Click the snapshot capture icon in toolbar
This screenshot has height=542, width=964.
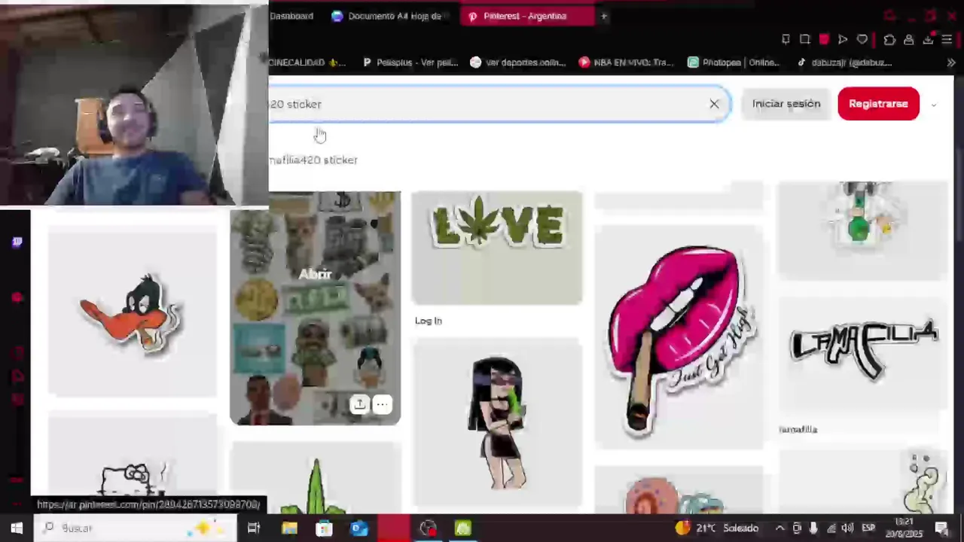(x=804, y=39)
